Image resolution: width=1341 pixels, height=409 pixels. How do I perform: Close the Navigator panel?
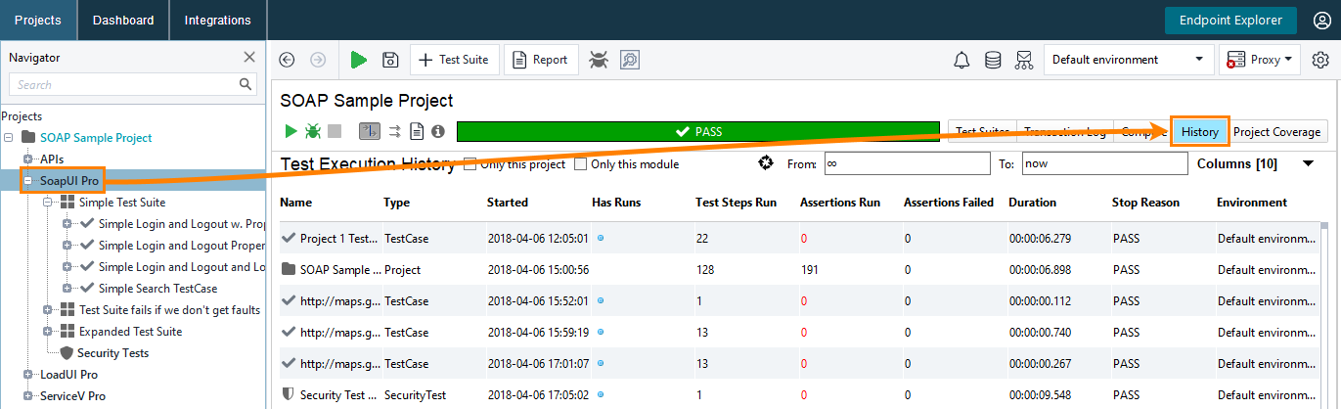[249, 57]
